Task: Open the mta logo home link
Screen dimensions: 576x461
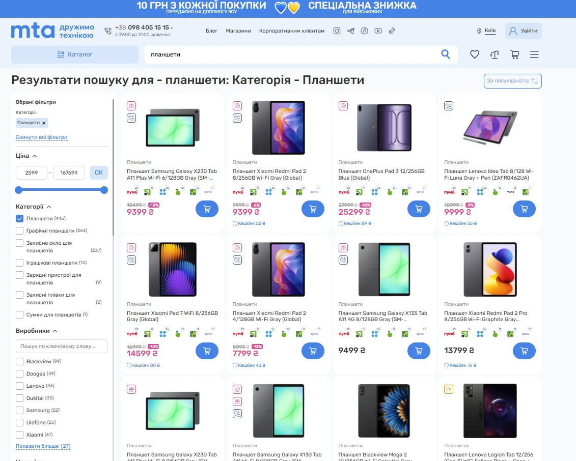Action: click(x=33, y=31)
